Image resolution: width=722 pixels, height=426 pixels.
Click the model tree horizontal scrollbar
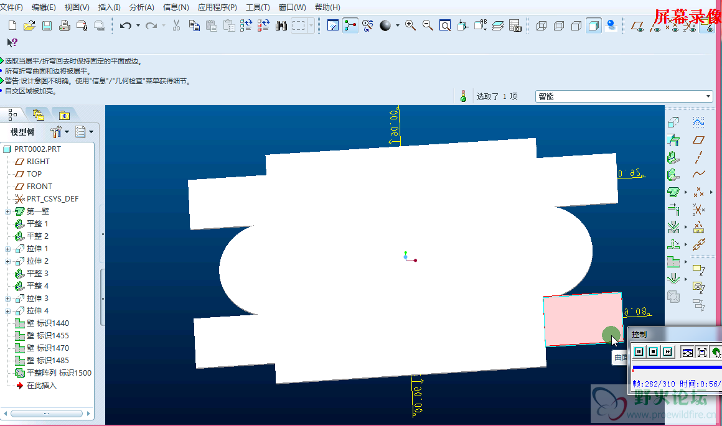(x=47, y=414)
